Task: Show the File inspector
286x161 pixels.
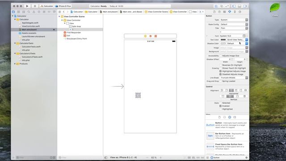Action: tap(214, 12)
